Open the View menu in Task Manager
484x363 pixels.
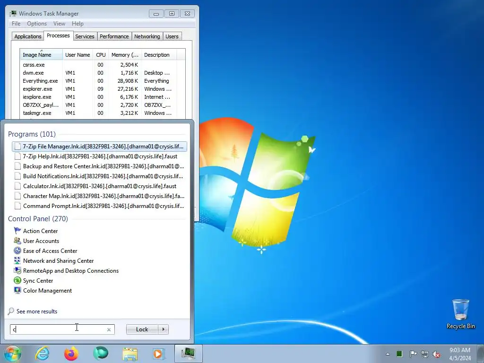coord(59,24)
